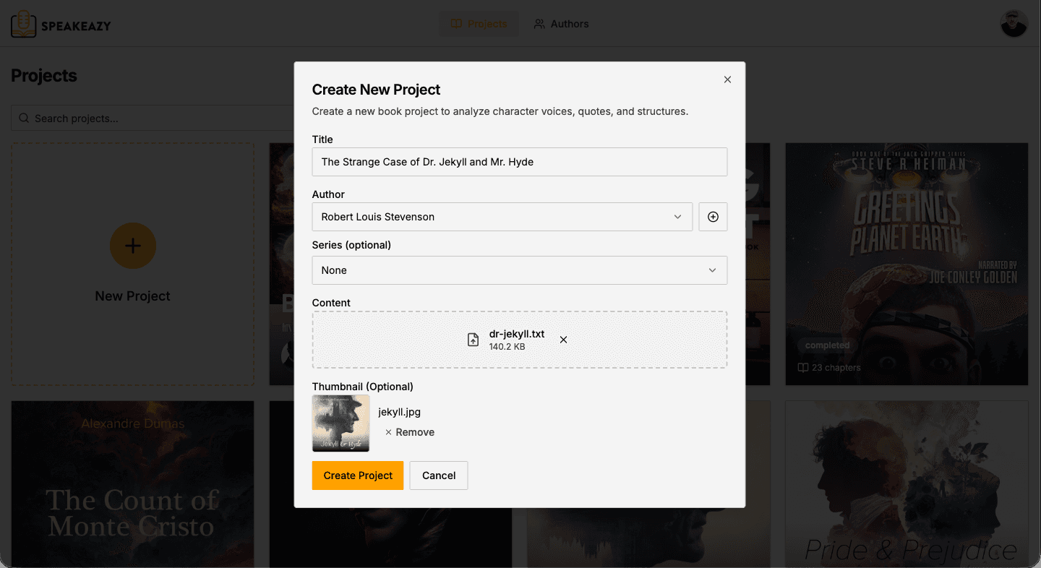The width and height of the screenshot is (1041, 568).
Task: Switch to the Authors section
Action: pyautogui.click(x=561, y=23)
